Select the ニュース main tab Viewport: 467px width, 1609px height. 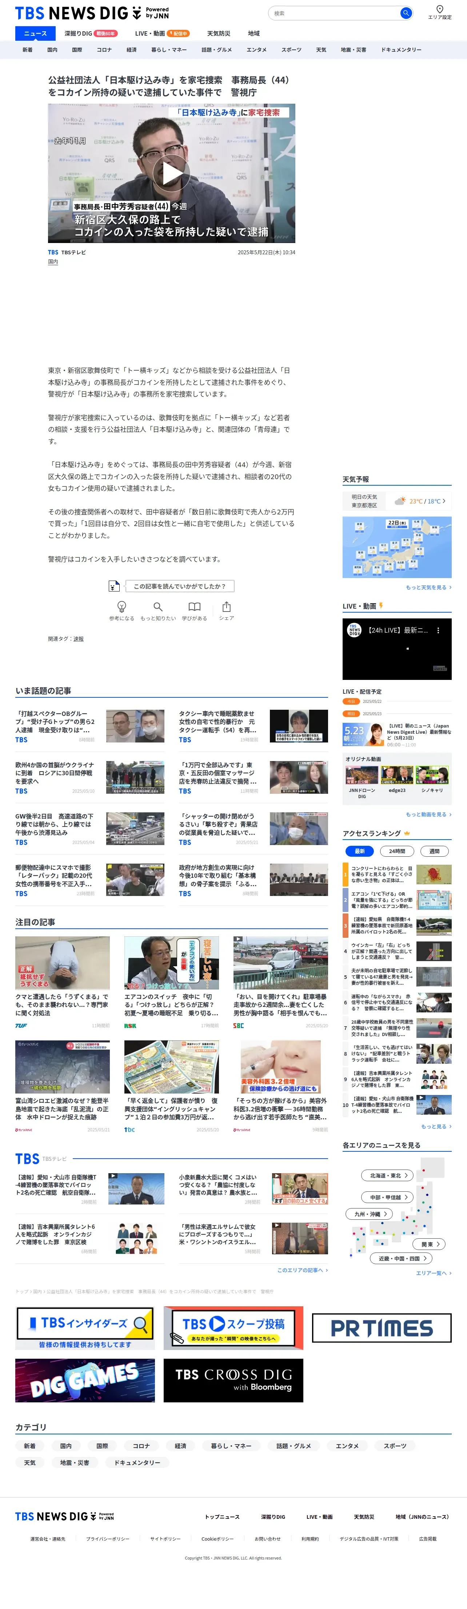tap(35, 34)
